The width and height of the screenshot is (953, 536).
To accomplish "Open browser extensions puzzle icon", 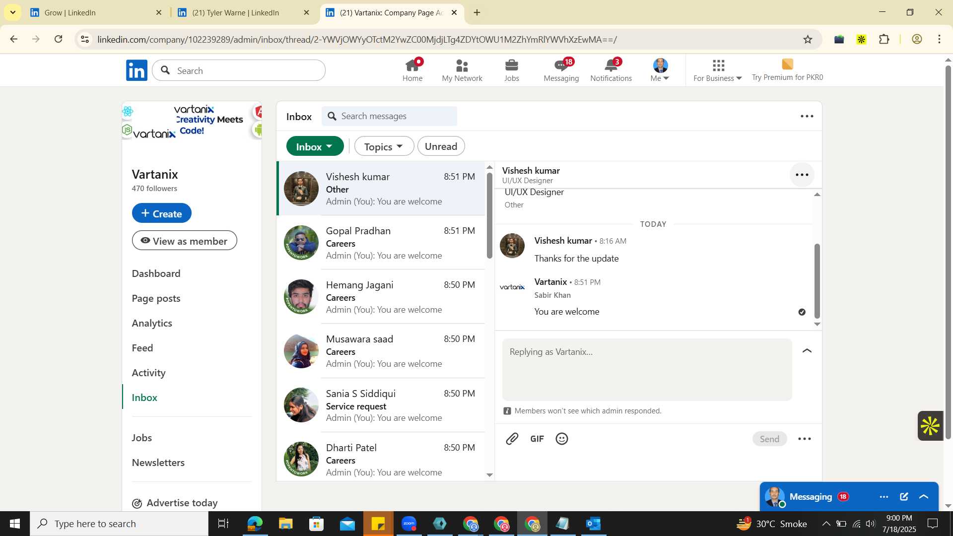I will pos(884,39).
